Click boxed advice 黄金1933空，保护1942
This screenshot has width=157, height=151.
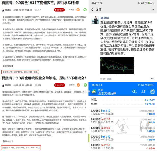tap(20, 72)
